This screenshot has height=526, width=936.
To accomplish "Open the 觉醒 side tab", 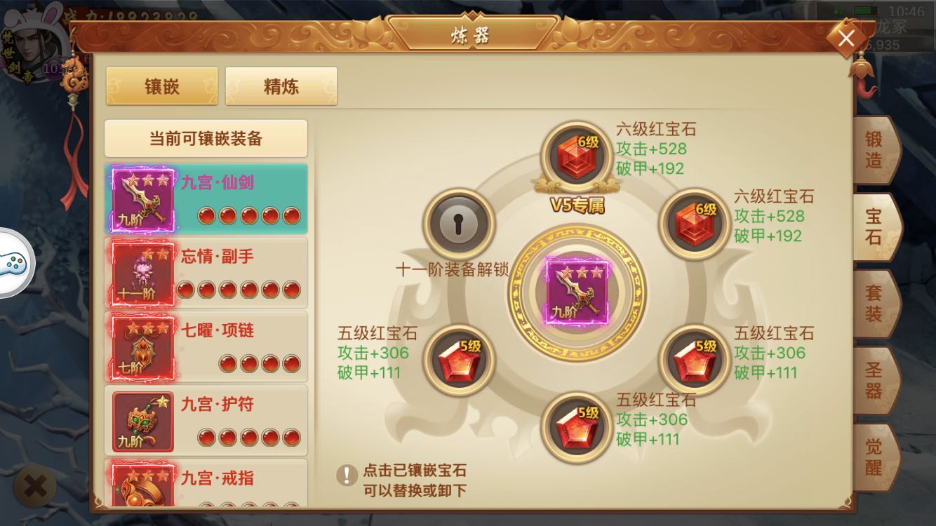I will click(x=875, y=457).
